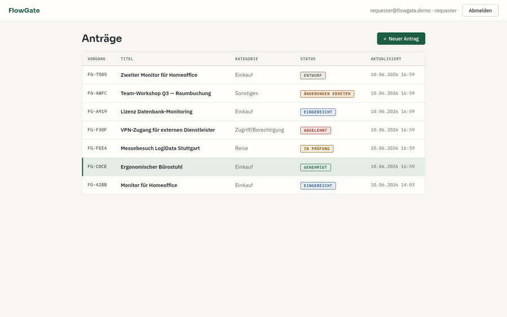Screen dimensions: 507x317
Task: Open request FG-A919
Action: click(x=97, y=111)
